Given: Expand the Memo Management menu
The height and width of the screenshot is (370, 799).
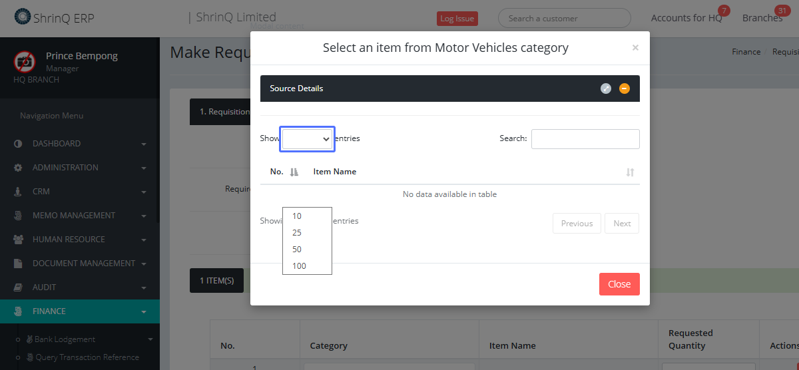Looking at the screenshot, I should (x=74, y=216).
